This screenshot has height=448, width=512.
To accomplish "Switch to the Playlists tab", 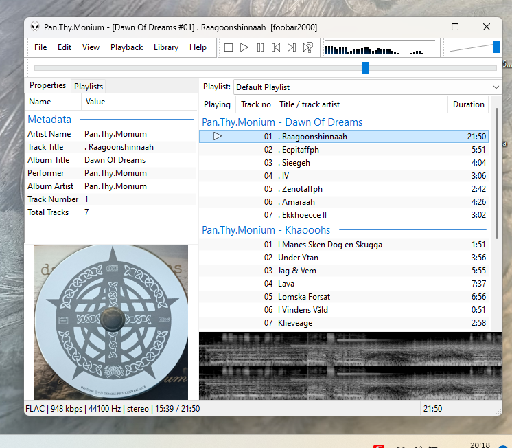I will pyautogui.click(x=89, y=87).
